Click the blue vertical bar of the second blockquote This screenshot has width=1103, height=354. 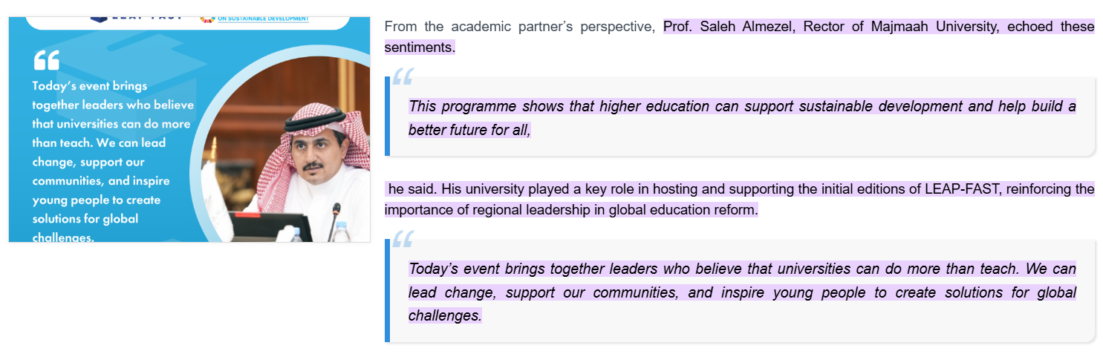[387, 291]
